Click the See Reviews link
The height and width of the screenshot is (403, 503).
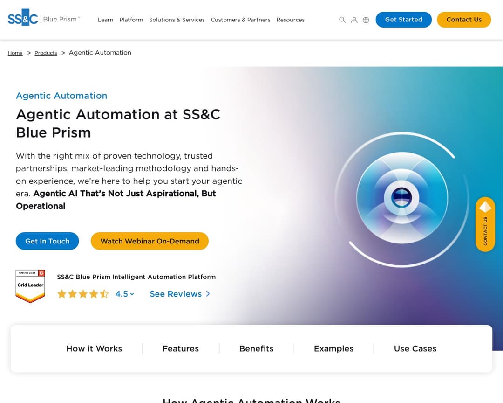pos(175,294)
